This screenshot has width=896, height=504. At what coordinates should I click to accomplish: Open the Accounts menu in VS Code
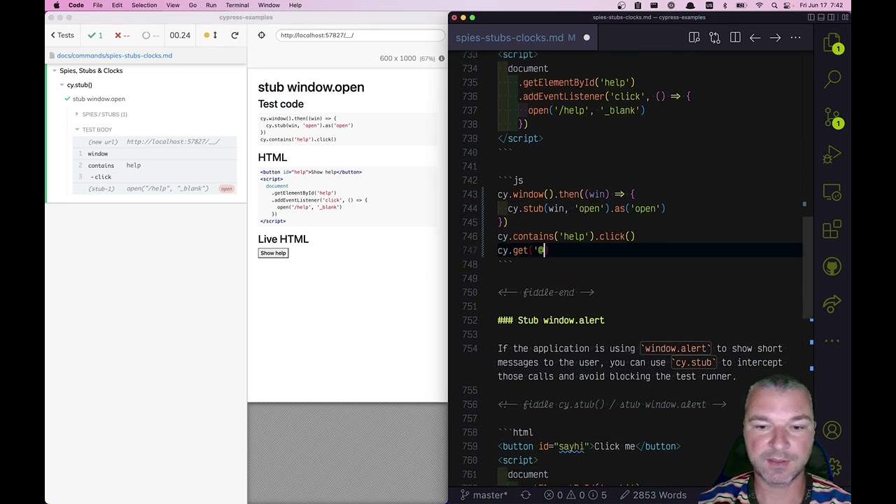(832, 430)
